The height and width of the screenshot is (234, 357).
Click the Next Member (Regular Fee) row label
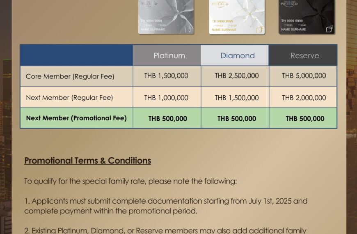[69, 98]
